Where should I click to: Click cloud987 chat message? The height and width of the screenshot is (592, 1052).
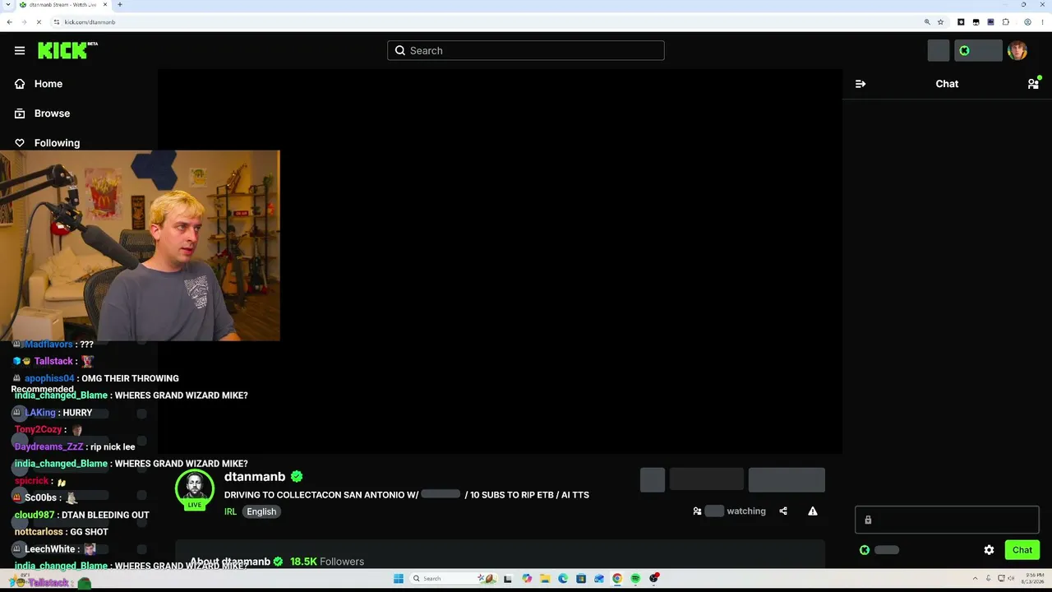point(82,516)
